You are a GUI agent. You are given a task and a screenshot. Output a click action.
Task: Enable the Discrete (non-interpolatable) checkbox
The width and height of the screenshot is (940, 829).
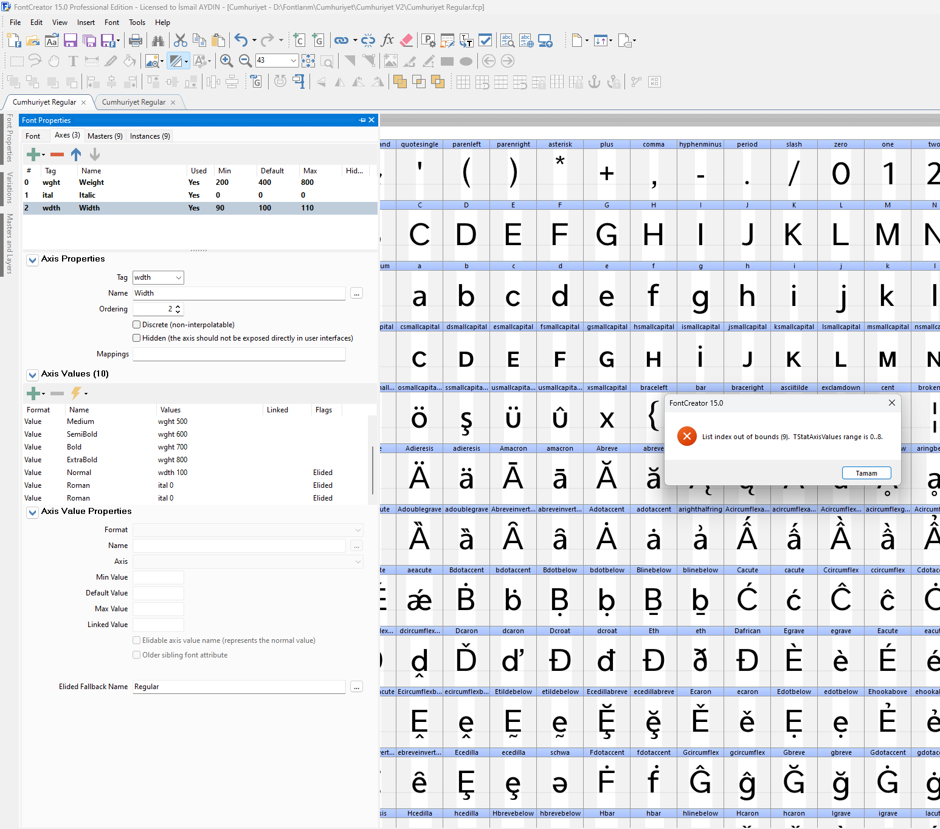[137, 325]
